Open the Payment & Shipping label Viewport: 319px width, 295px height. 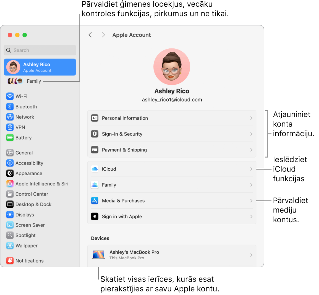pyautogui.click(x=124, y=150)
